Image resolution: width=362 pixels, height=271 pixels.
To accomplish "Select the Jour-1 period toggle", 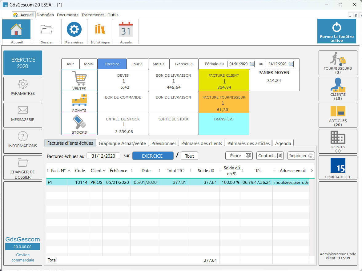I will click(137, 64).
